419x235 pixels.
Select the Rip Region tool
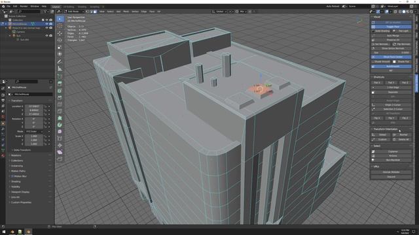(x=60, y=159)
